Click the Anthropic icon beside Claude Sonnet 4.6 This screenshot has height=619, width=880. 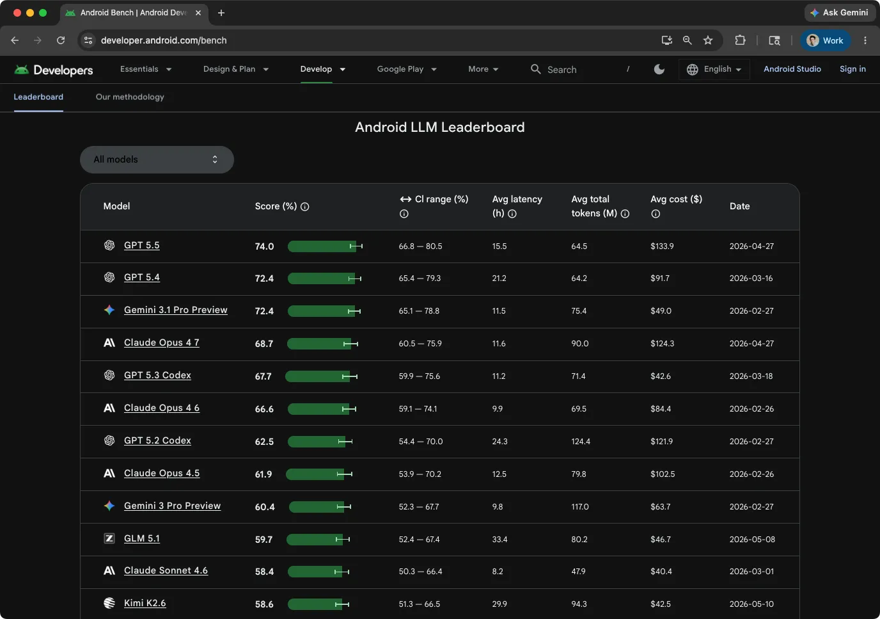[x=109, y=570]
